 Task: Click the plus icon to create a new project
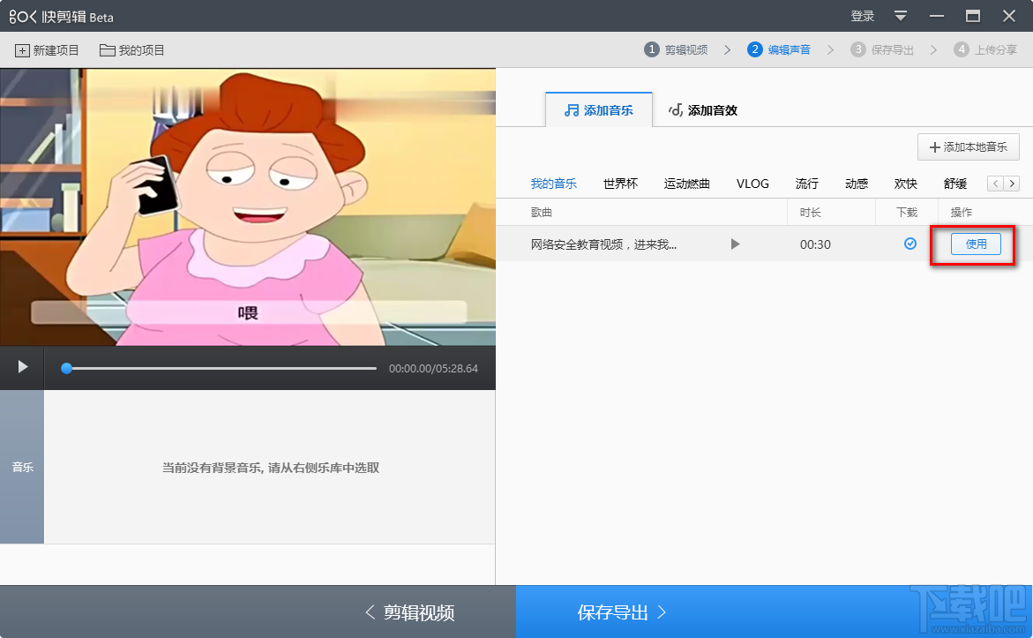pyautogui.click(x=20, y=50)
